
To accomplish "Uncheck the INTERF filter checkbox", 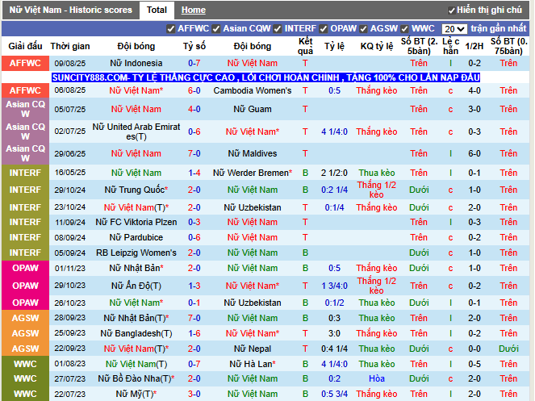I will pyautogui.click(x=278, y=29).
